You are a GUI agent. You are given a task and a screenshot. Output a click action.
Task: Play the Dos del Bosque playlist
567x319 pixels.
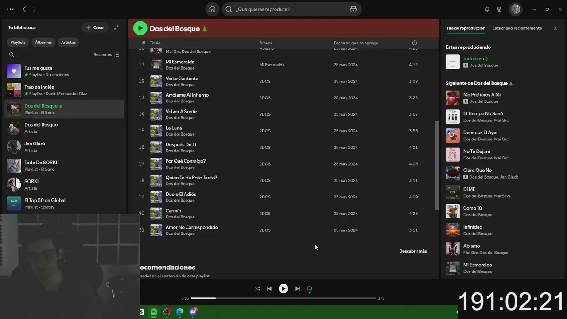(x=140, y=28)
